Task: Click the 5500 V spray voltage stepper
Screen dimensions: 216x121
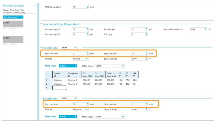Action: click(x=146, y=59)
